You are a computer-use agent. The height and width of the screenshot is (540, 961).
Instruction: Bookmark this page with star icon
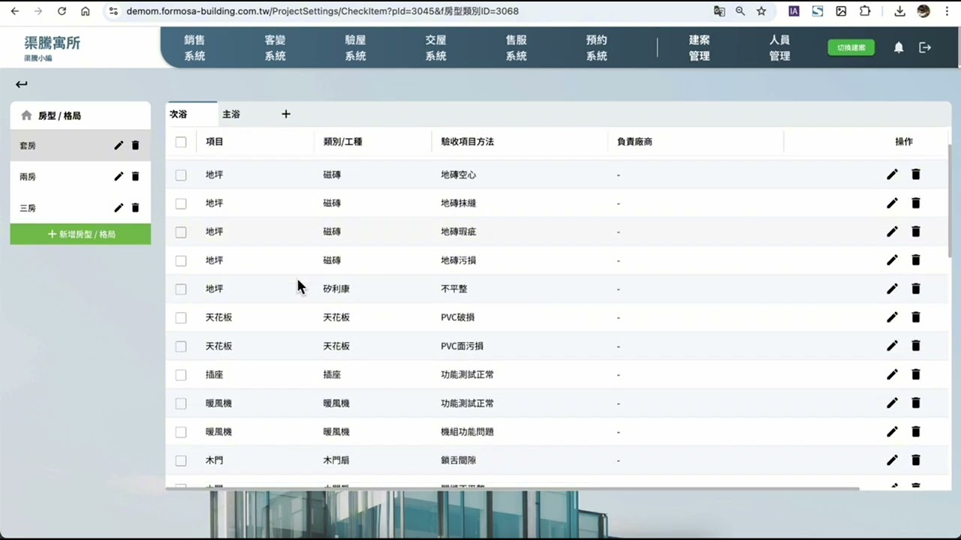coord(761,11)
